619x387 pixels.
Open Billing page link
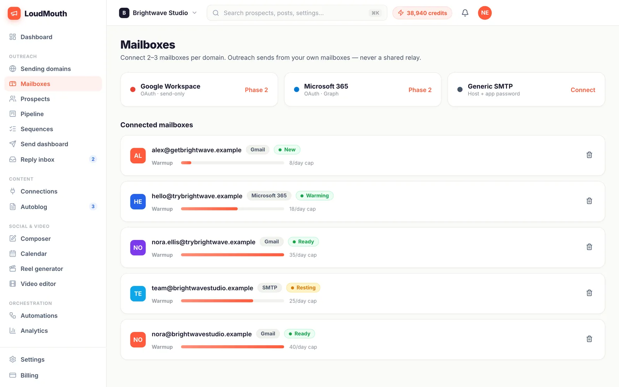[53, 375]
